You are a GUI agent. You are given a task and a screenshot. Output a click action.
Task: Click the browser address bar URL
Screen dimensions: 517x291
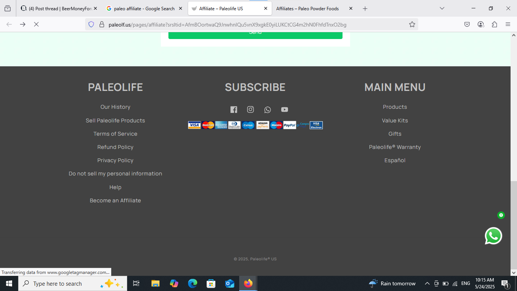(227, 25)
